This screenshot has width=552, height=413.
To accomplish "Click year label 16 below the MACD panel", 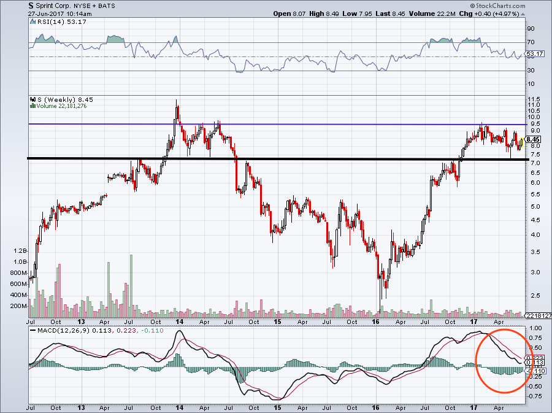I will [375, 407].
